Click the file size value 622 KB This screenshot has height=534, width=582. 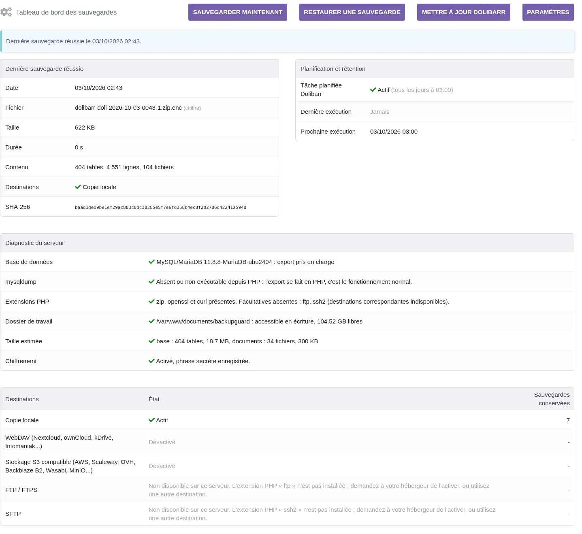pyautogui.click(x=85, y=128)
